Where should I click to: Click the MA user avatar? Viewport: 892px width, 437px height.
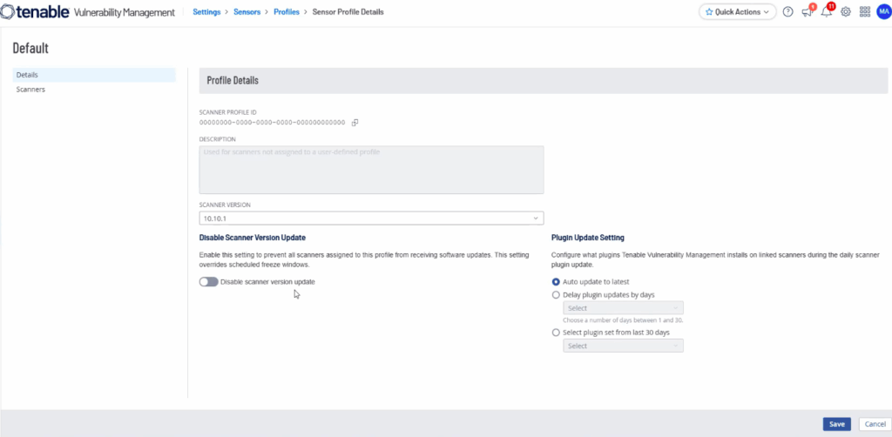pos(882,12)
